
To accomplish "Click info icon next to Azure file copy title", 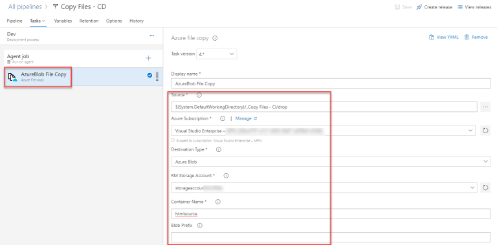I will (215, 38).
